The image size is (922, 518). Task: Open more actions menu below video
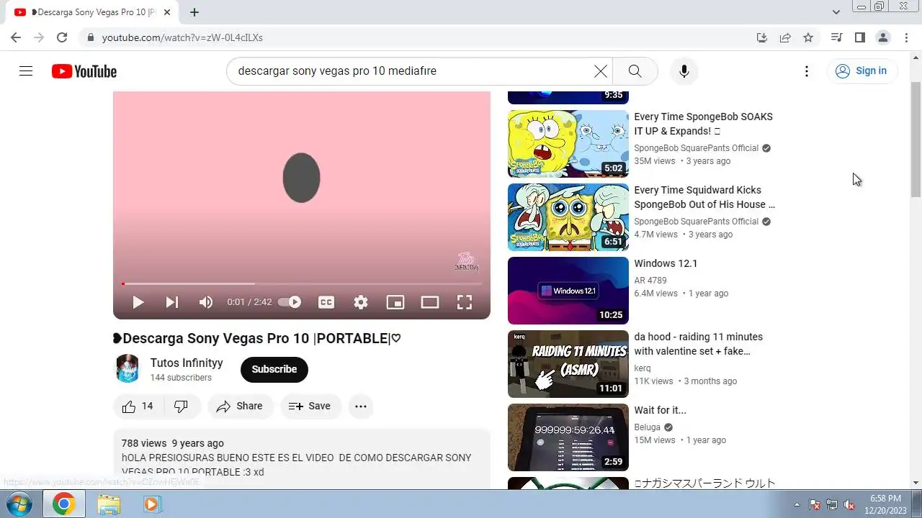pos(361,406)
